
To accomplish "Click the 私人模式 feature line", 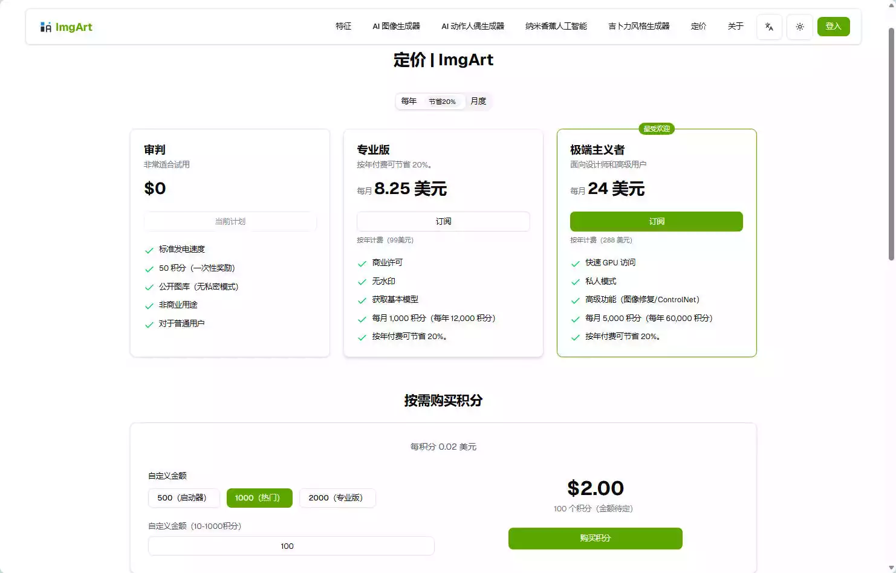I will pos(601,281).
